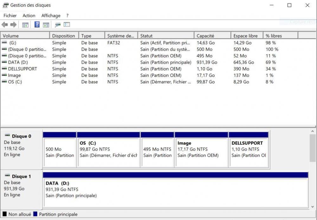Image resolution: width=317 pixels, height=220 pixels.
Task: Click the Forward navigation arrow
Action: pyautogui.click(x=13, y=25)
